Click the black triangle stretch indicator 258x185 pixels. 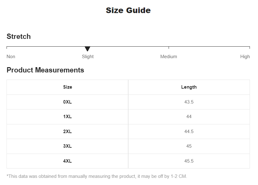[x=87, y=49]
